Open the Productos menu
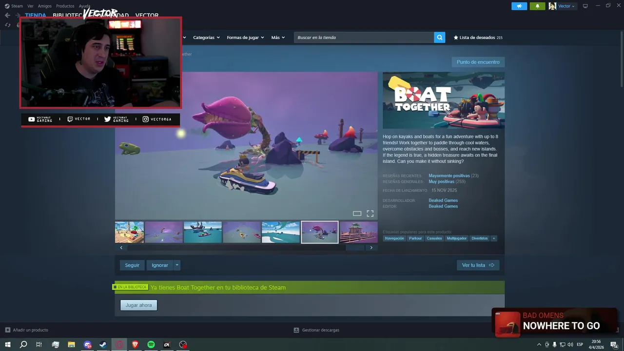The image size is (624, 351). click(x=65, y=6)
